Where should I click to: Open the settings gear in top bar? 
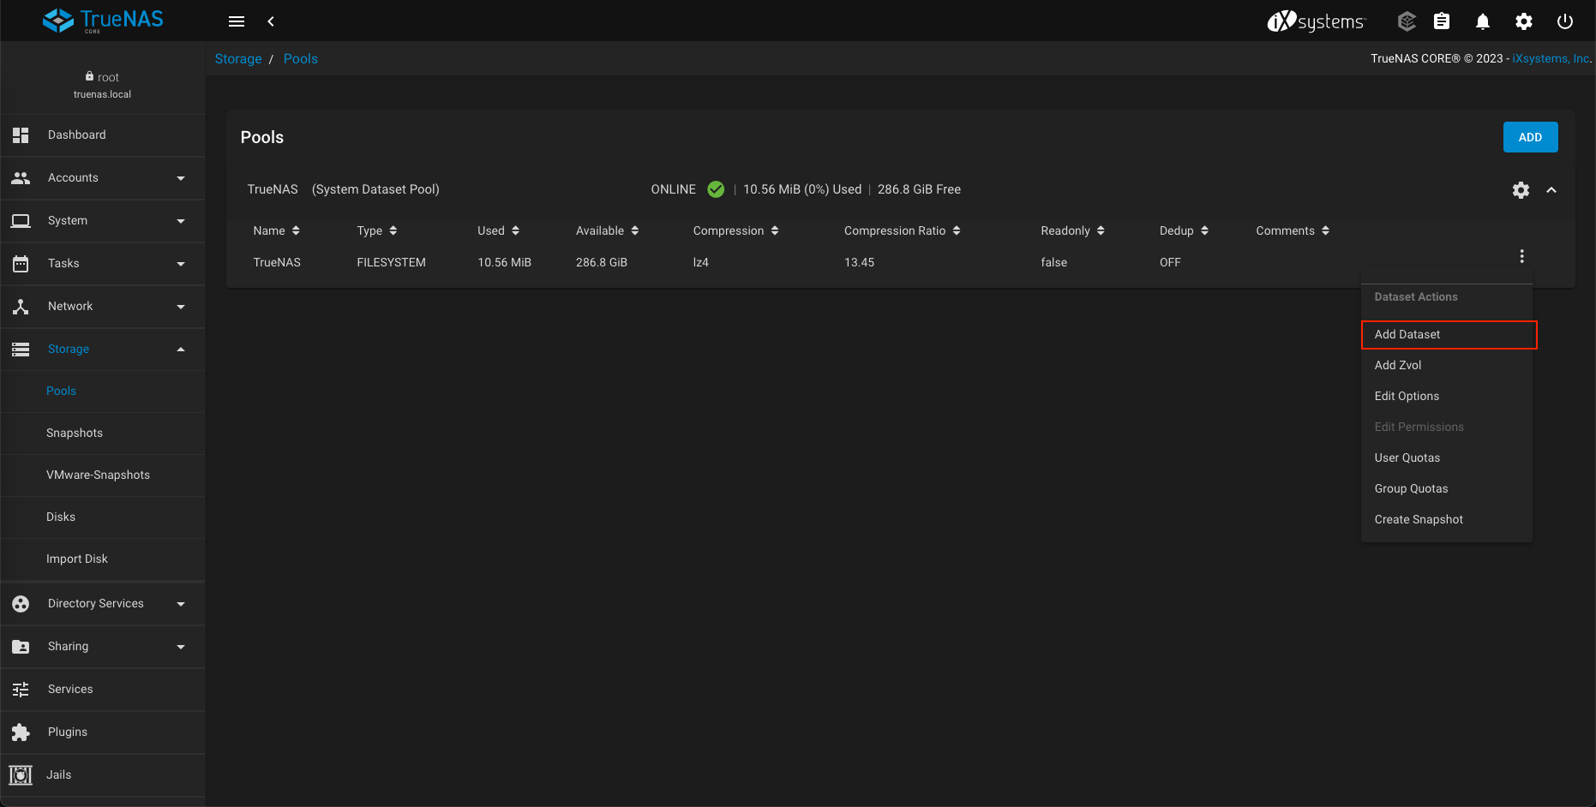click(x=1523, y=21)
